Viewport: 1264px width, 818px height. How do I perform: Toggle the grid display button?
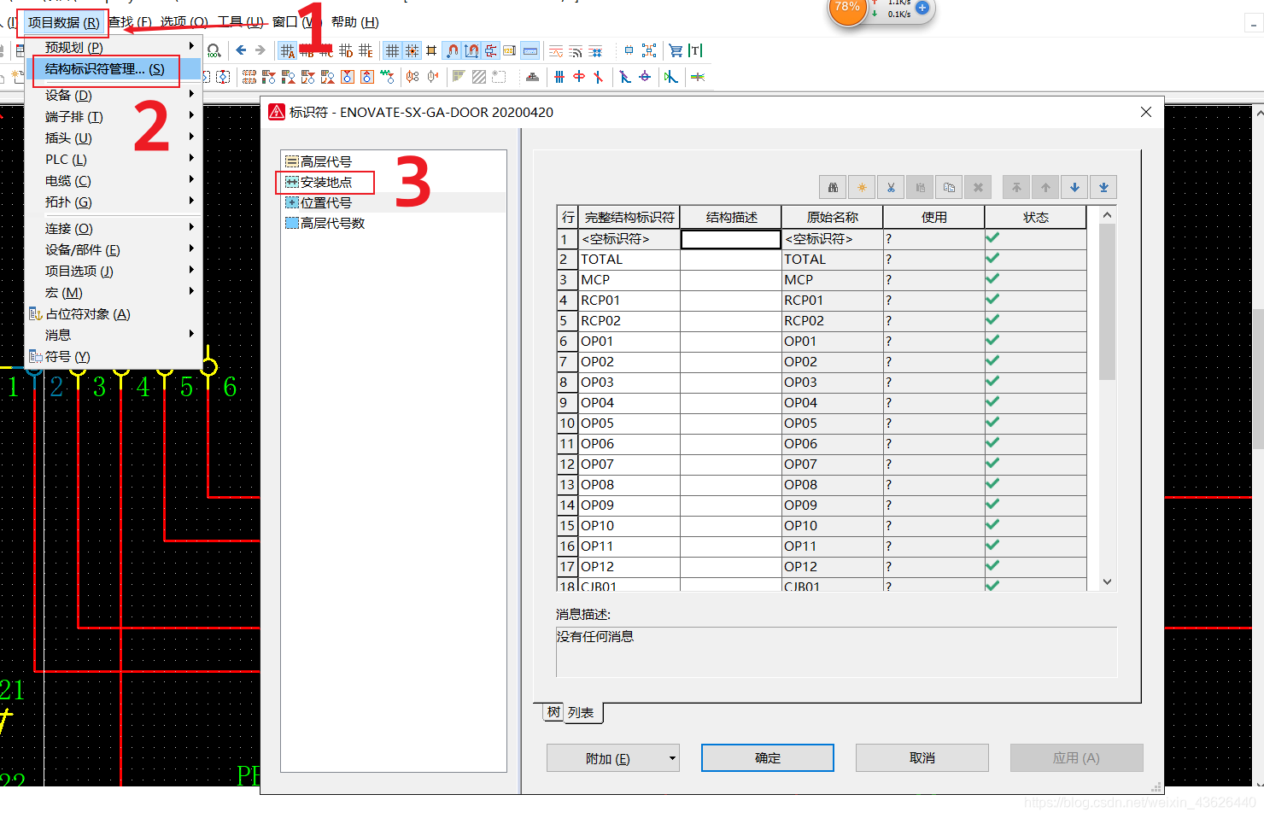pos(392,50)
